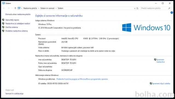Click the Sistem window title icon
Screen dimensions: 175x99
(x=4, y=3)
